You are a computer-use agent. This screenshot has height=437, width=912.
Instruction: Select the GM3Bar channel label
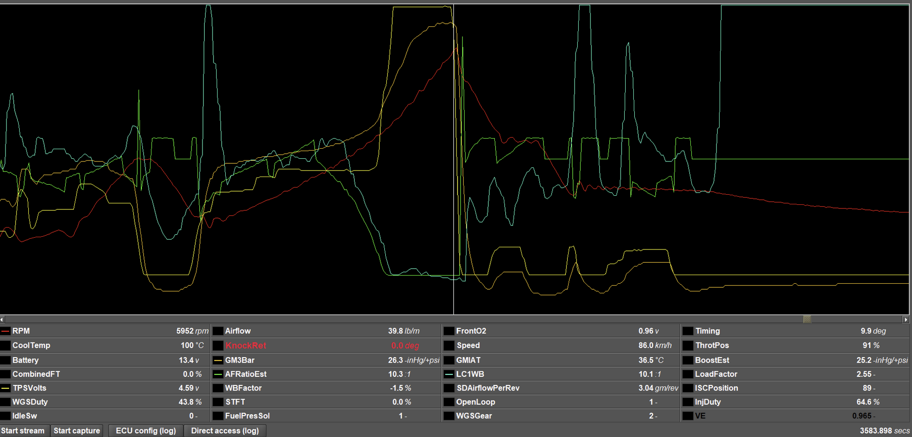(x=239, y=360)
